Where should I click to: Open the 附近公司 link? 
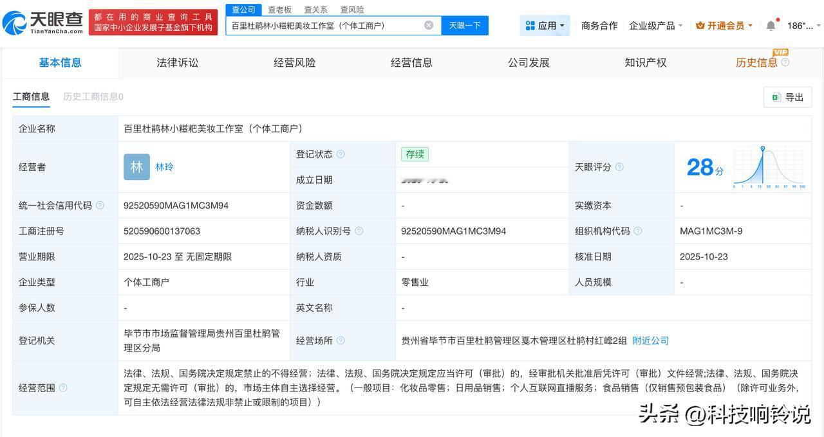click(651, 341)
